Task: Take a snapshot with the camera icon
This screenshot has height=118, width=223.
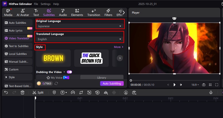Action: [204, 85]
